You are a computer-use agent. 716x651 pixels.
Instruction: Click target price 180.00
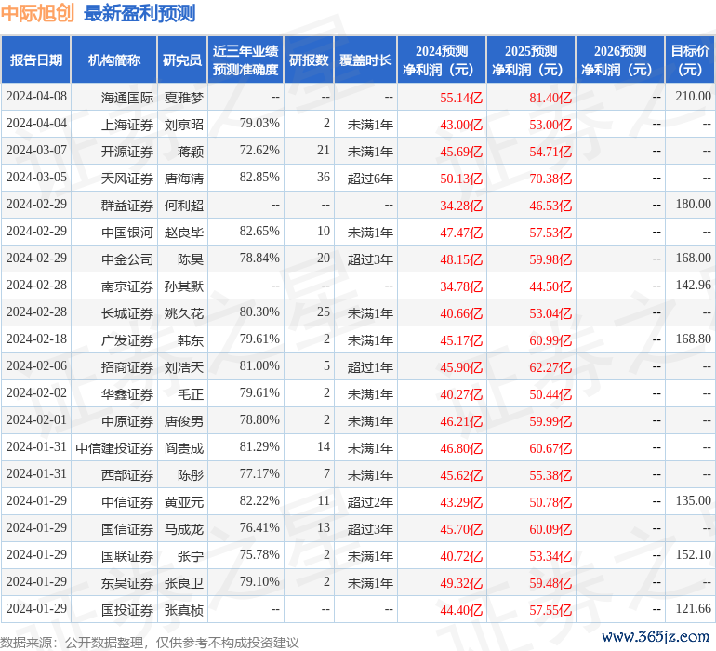tap(693, 205)
